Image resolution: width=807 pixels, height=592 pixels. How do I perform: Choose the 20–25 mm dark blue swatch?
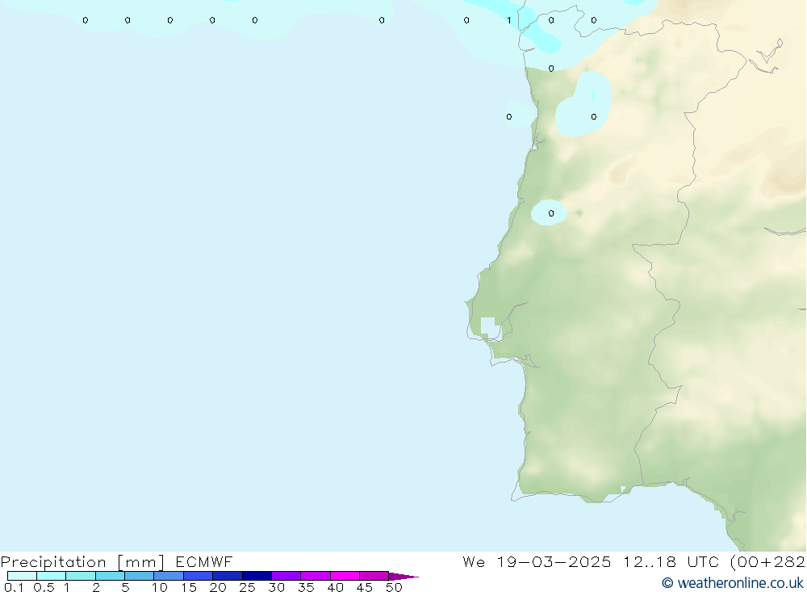point(227,576)
